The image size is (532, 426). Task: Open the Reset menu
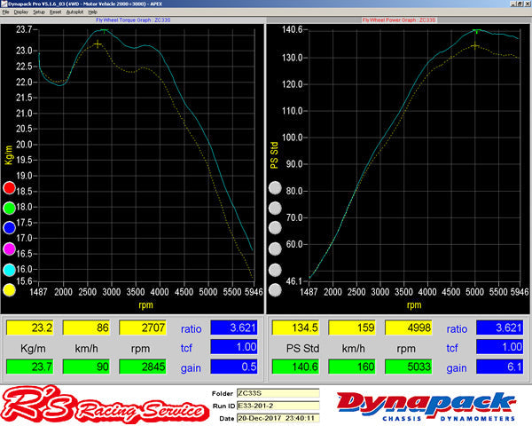point(54,12)
